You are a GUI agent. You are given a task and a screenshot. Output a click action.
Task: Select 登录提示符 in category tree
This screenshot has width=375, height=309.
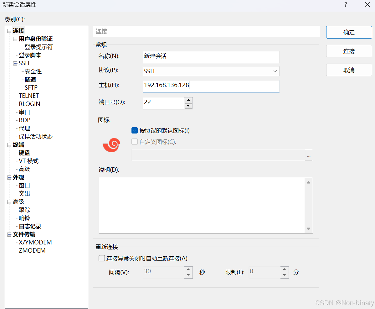(39, 47)
